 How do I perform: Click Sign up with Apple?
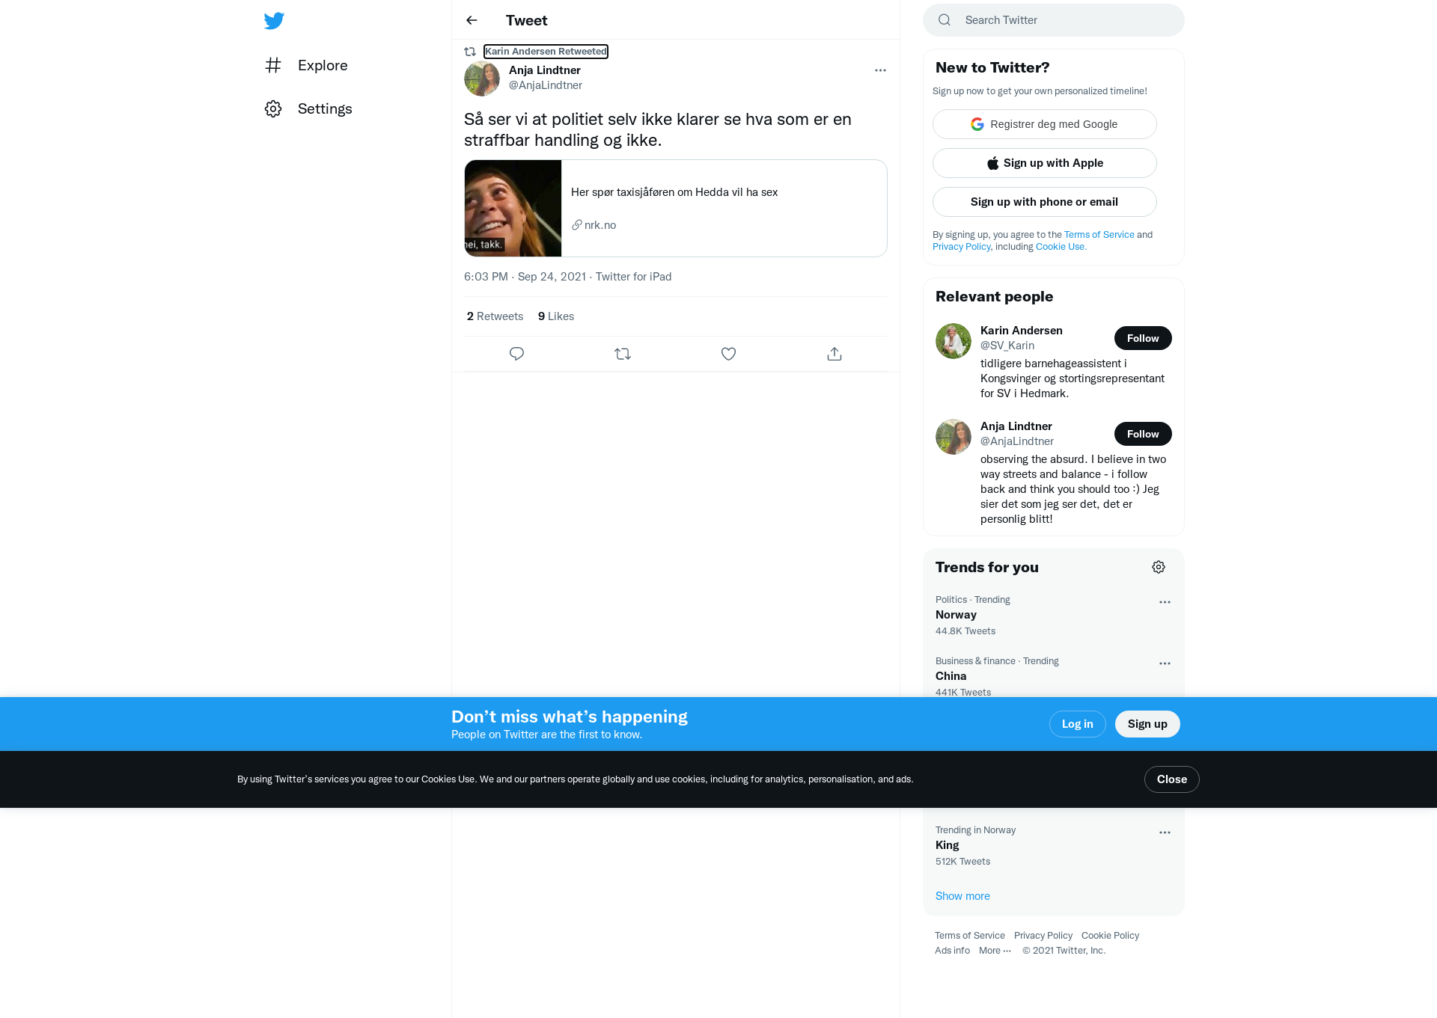[x=1045, y=163]
